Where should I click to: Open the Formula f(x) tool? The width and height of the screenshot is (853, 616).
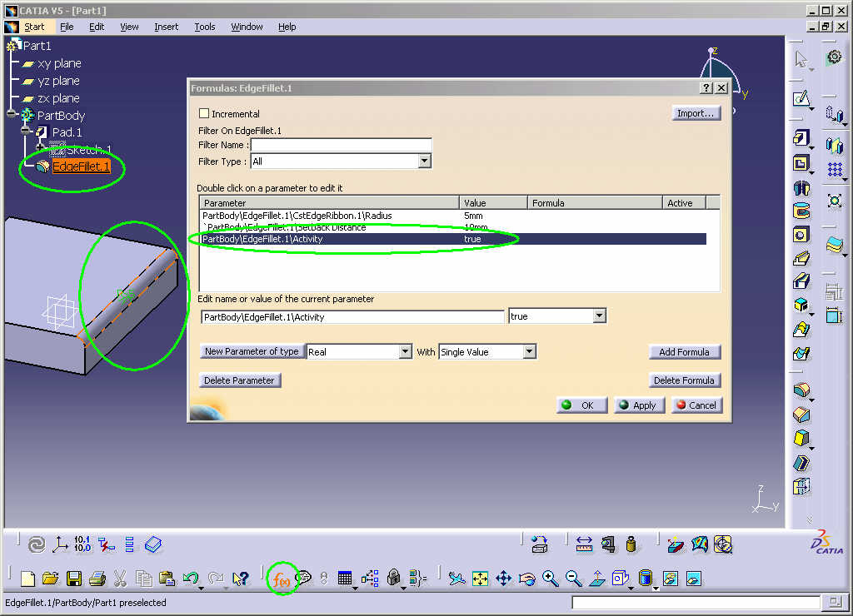(x=281, y=579)
